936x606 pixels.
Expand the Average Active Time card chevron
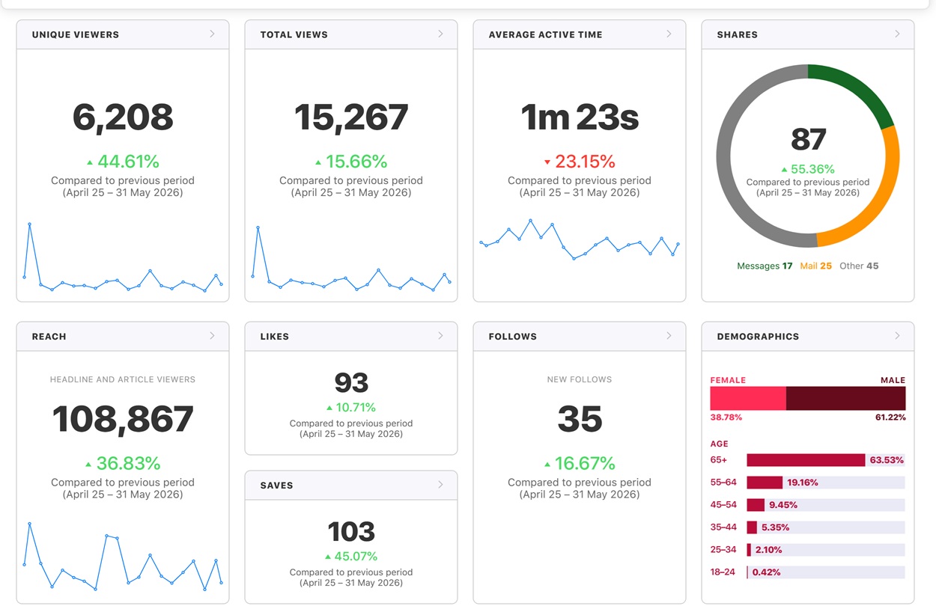(669, 34)
